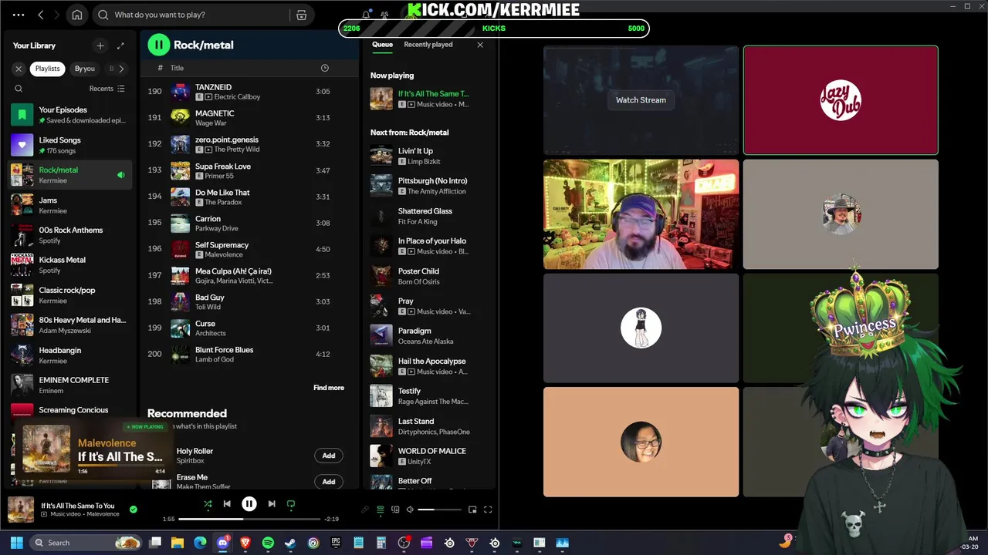988x555 pixels.
Task: Open the notifications bell
Action: tap(366, 15)
